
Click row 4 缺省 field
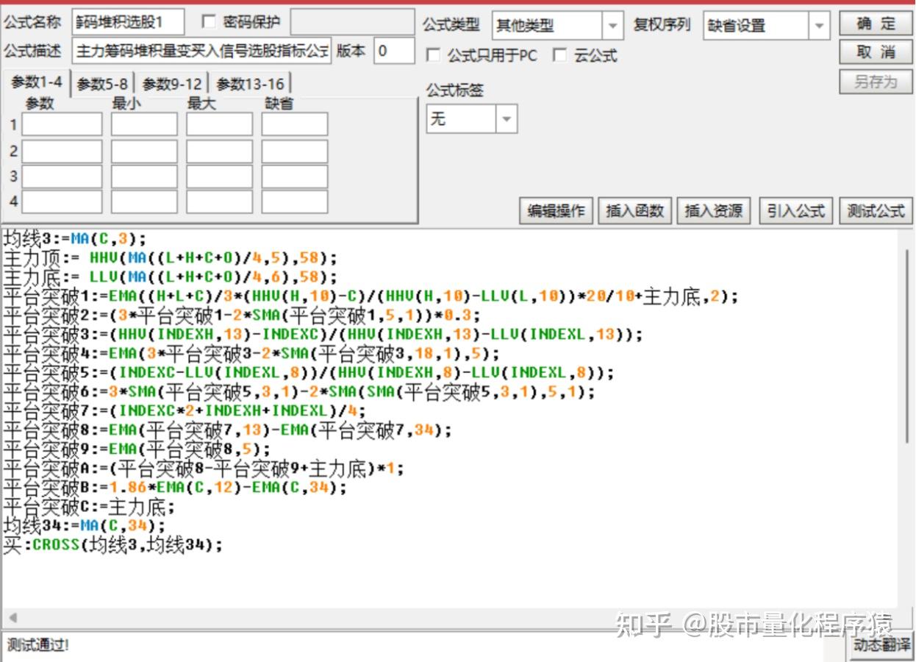point(295,202)
